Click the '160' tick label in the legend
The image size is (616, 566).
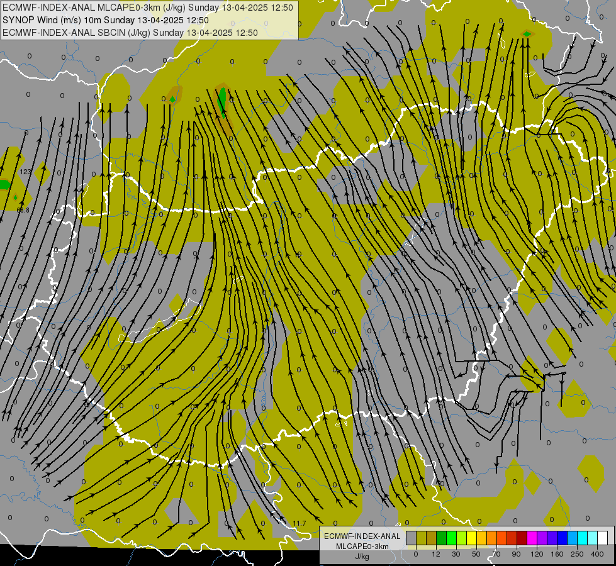point(557,554)
